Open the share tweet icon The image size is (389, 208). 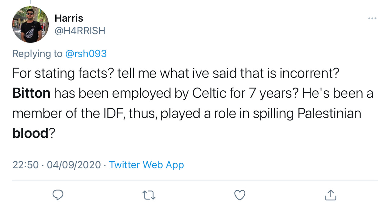click(331, 195)
